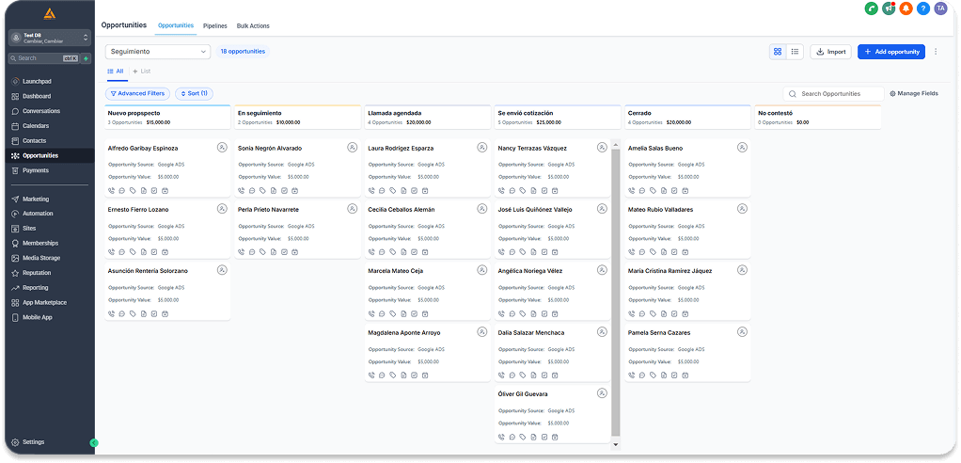The height and width of the screenshot is (463, 961).
Task: Click the green quick-action bolt beside sidebar search
Action: (x=87, y=58)
